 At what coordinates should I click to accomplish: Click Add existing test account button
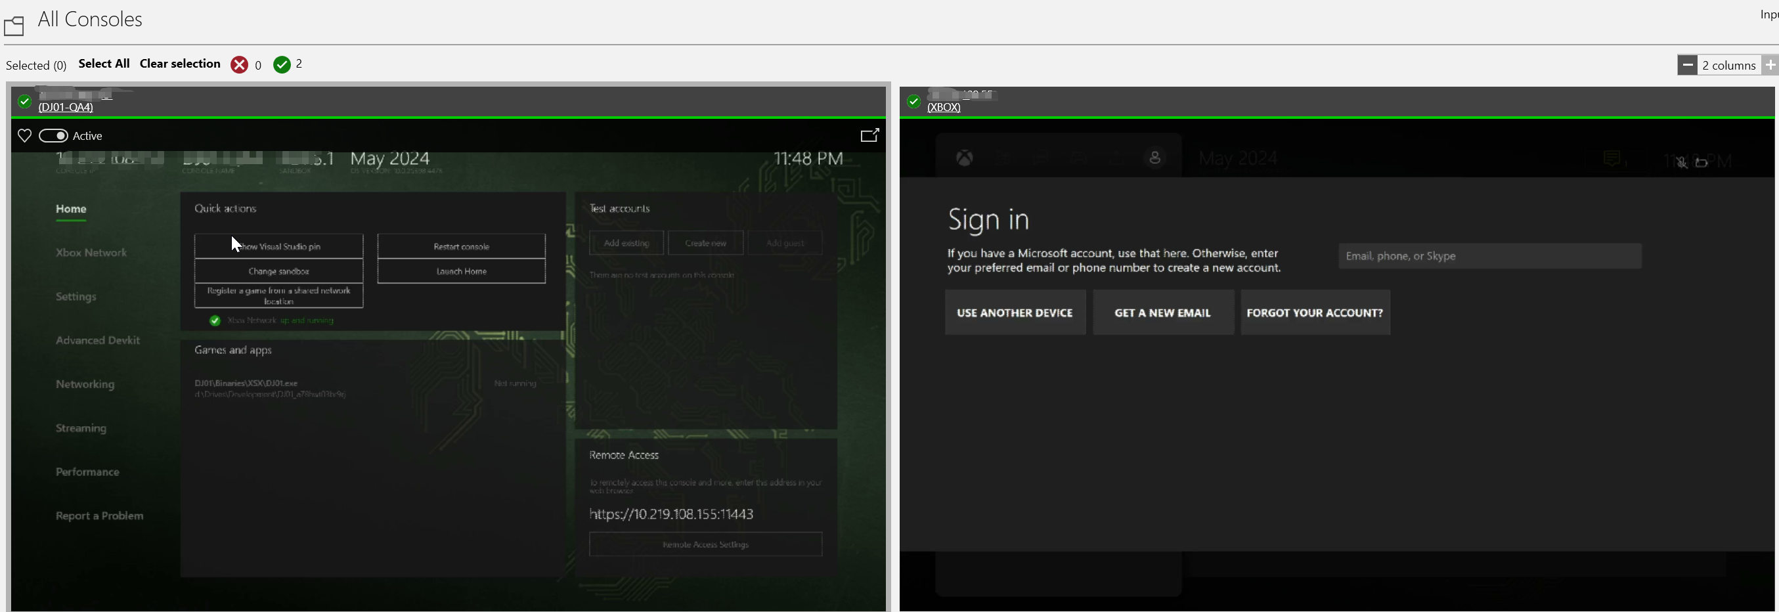click(x=626, y=243)
